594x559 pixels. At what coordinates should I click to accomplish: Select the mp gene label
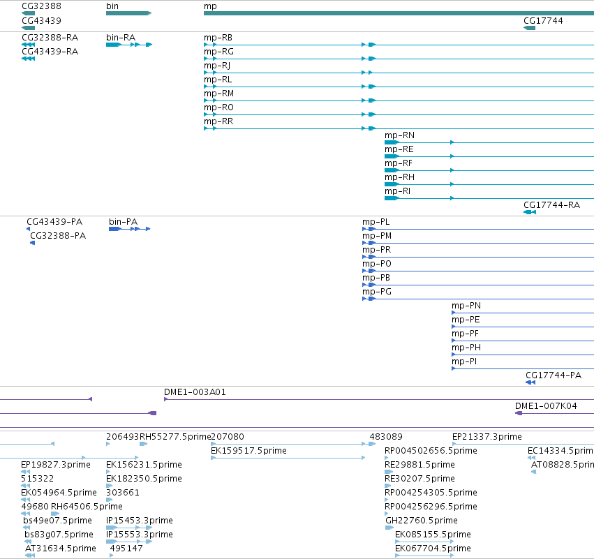[210, 6]
